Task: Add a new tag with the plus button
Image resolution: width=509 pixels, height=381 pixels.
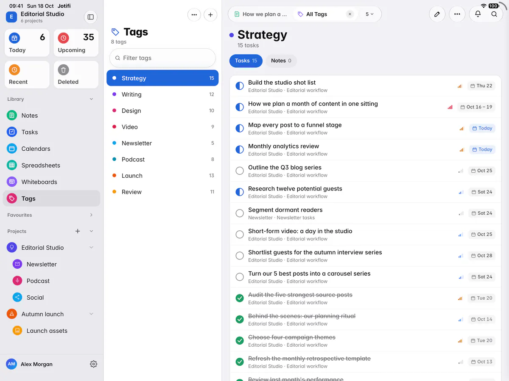Action: tap(210, 15)
